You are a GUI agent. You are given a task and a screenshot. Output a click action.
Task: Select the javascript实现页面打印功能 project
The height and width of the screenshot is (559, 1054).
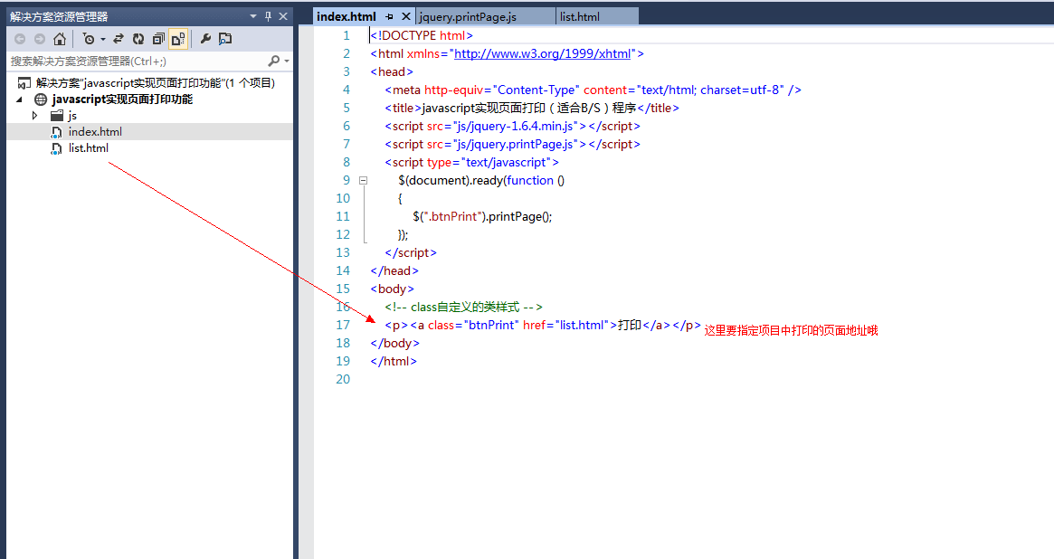122,99
